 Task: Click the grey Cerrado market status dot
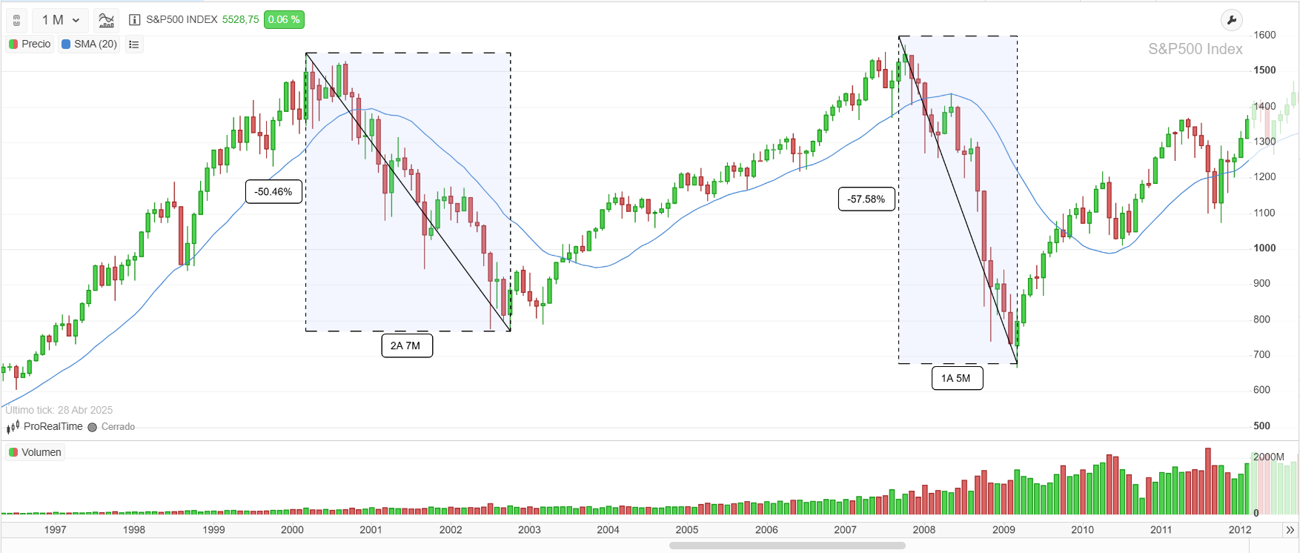tap(92, 427)
